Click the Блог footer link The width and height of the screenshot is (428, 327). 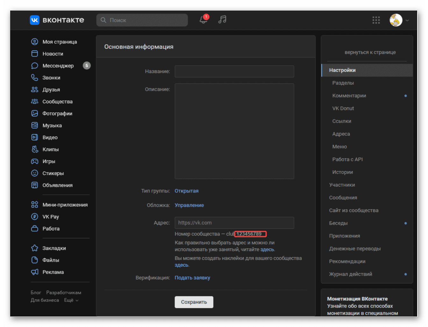pyautogui.click(x=36, y=293)
